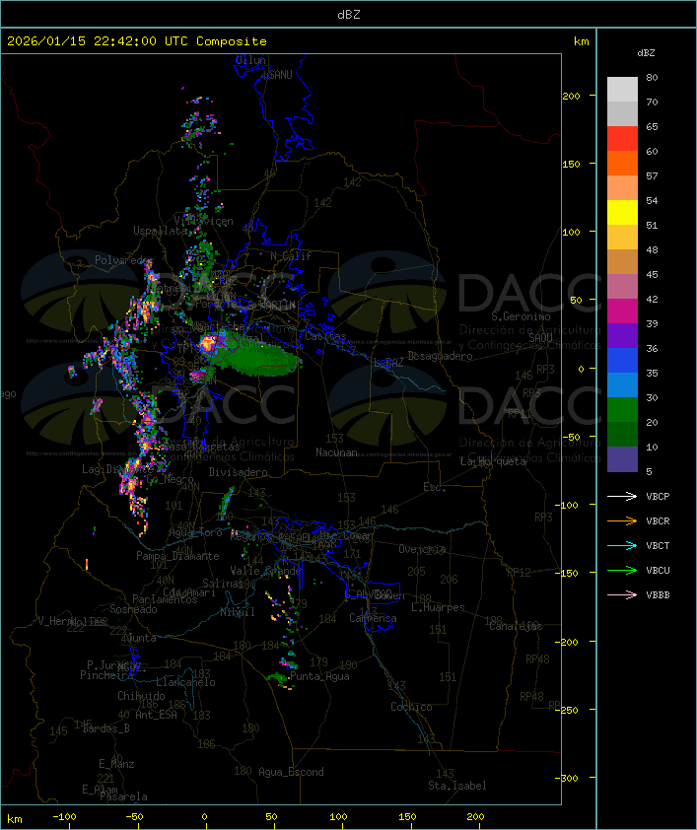697x830 pixels.
Task: Click the orange VBCR arrow icon
Action: [622, 521]
